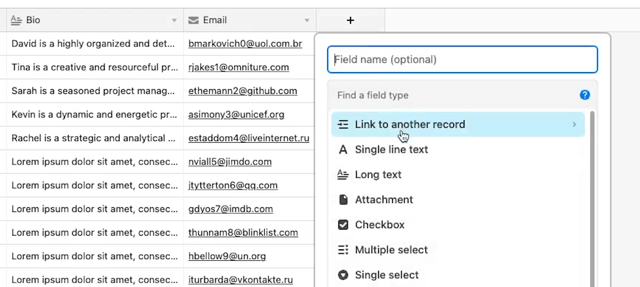Click the Single line text letter A icon

343,150
